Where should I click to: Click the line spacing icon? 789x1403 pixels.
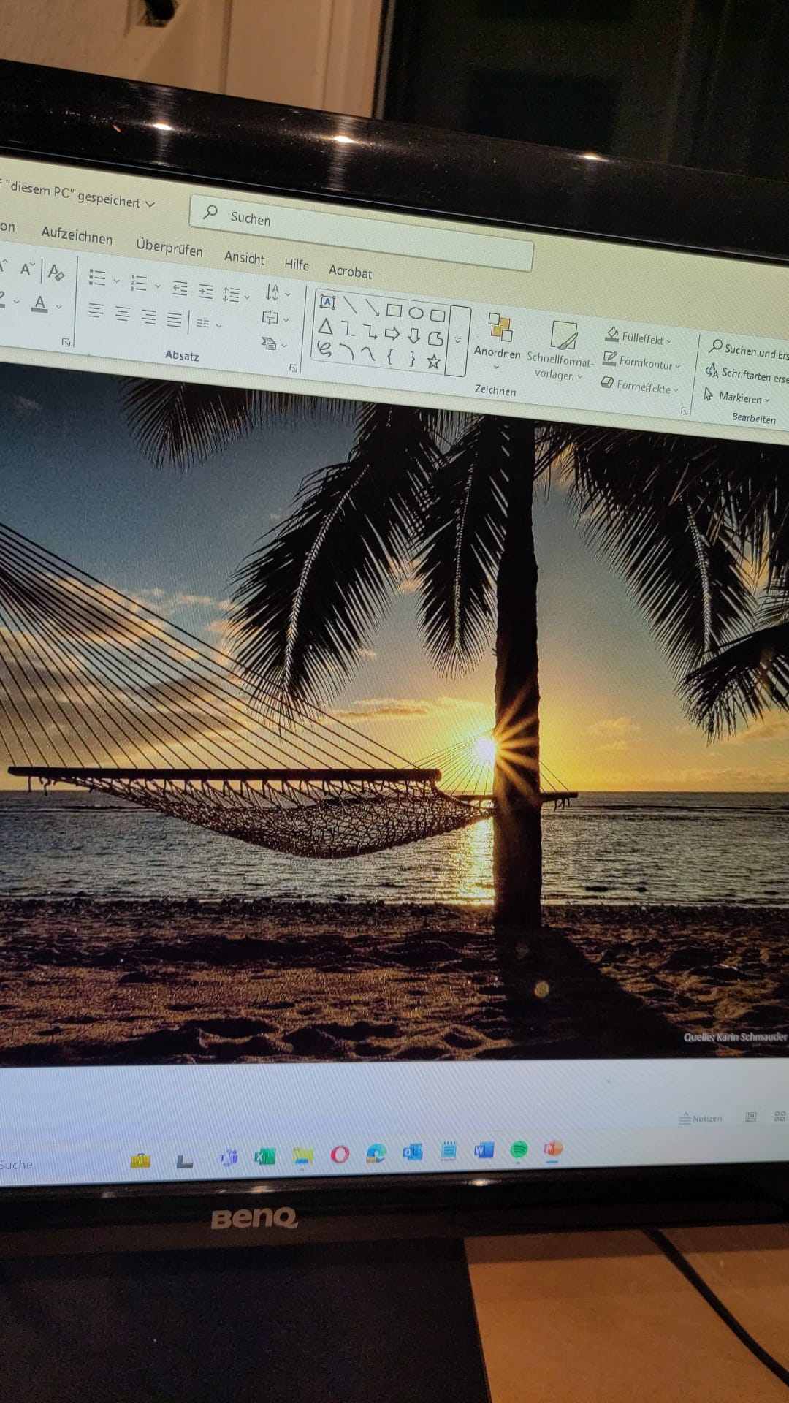pyautogui.click(x=232, y=294)
